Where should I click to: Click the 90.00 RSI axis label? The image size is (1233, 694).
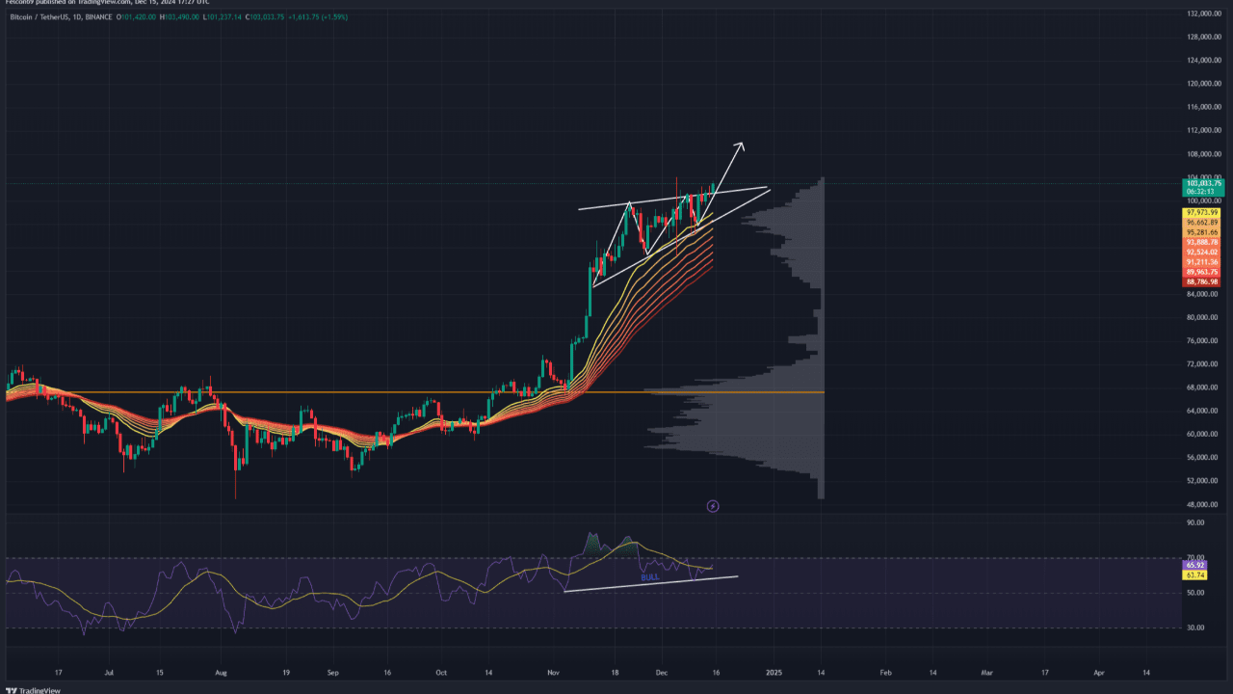(1194, 522)
